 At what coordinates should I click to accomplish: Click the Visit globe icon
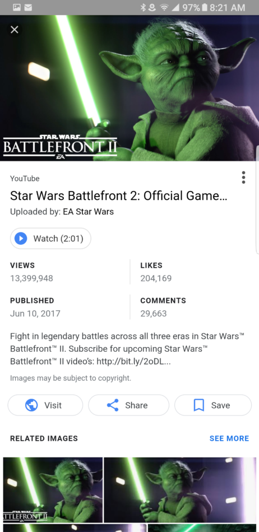(x=31, y=405)
